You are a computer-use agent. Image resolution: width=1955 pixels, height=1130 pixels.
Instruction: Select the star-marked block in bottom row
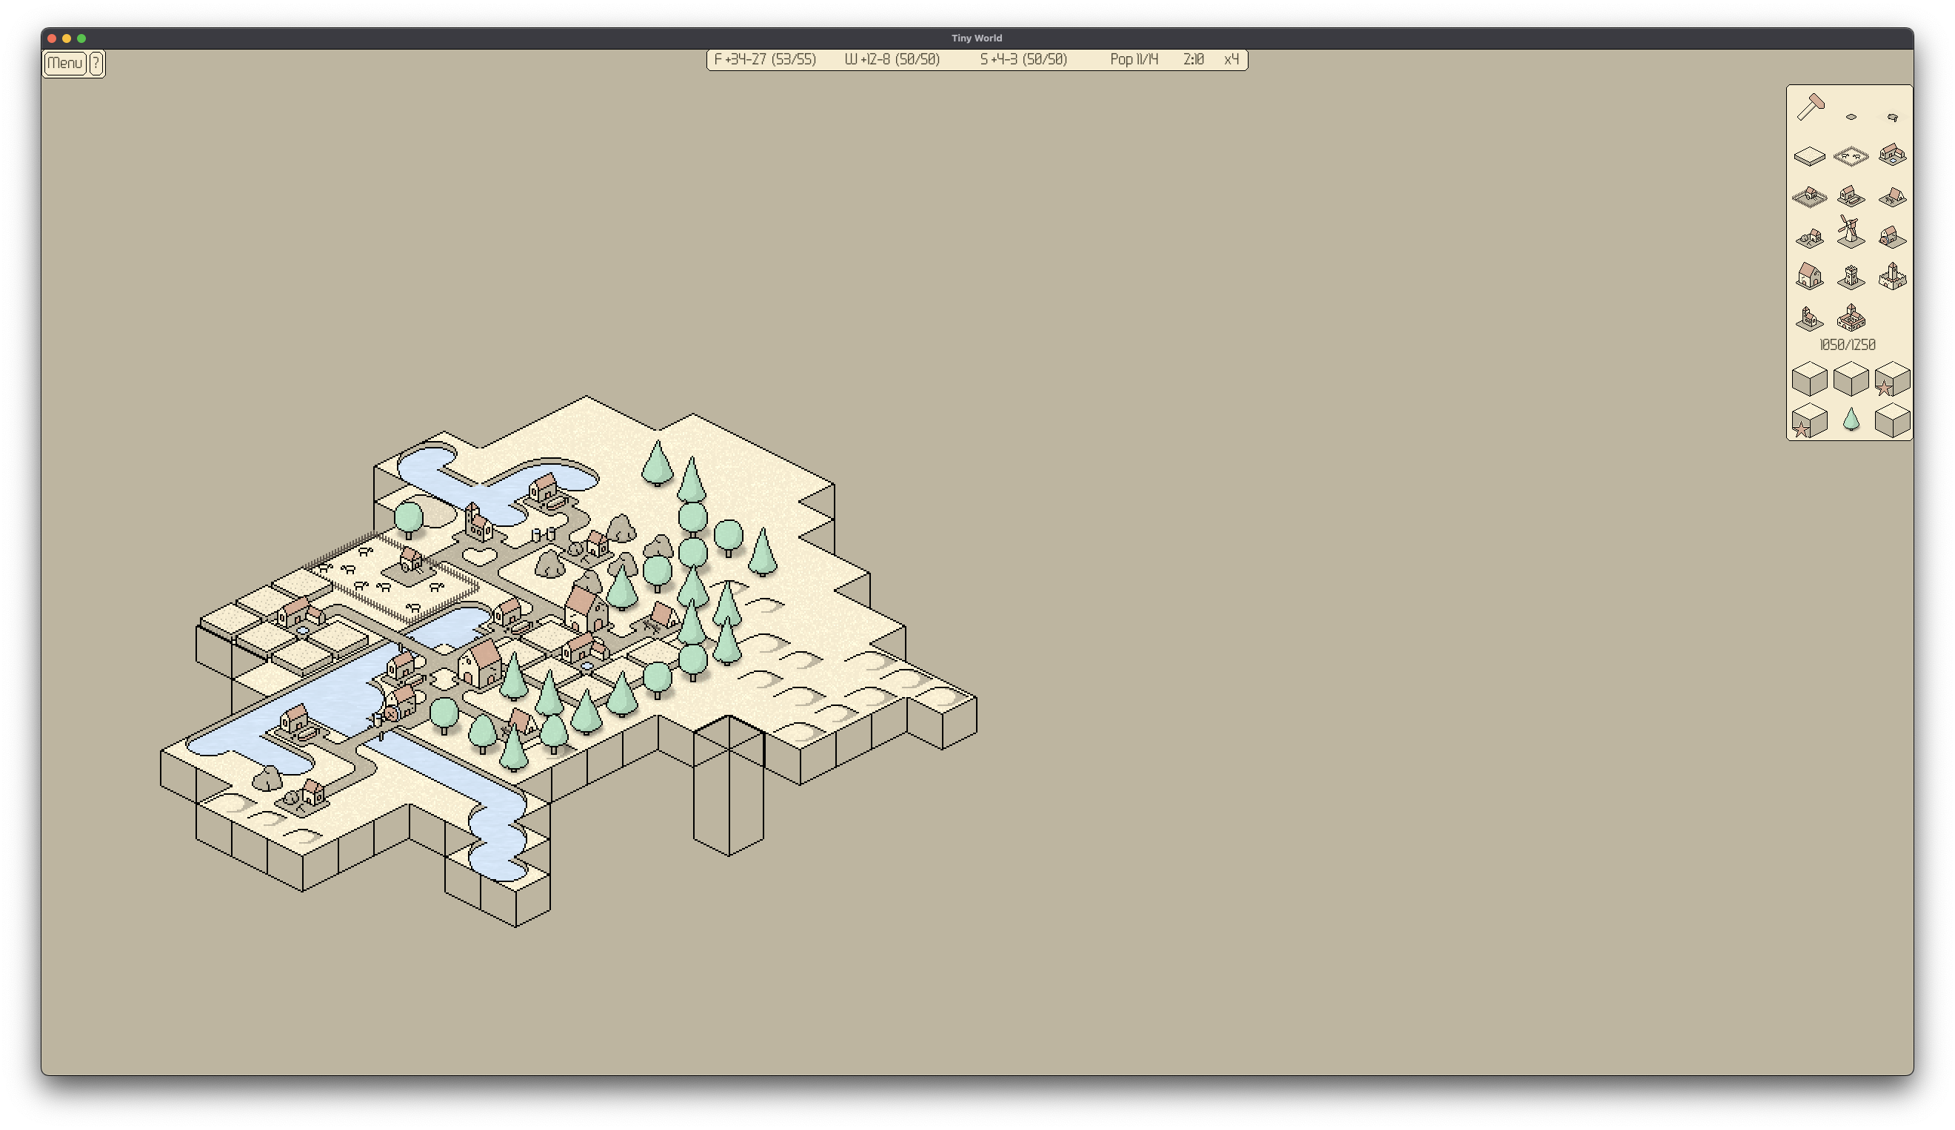1809,422
